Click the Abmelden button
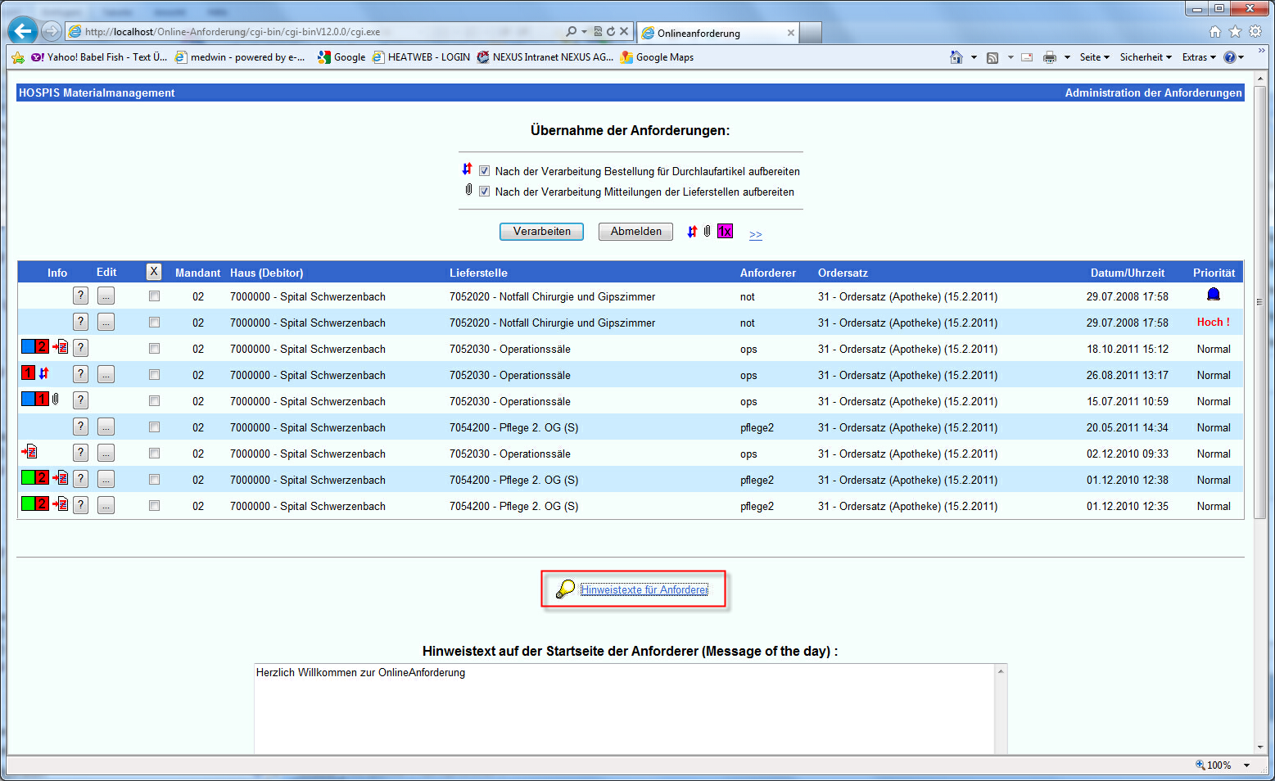1275x781 pixels. pos(635,232)
